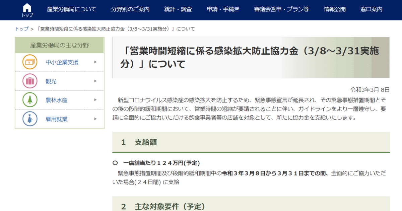The width and height of the screenshot is (402, 211).
Task: Click the トップ breadcrumb link
Action: coord(22,29)
